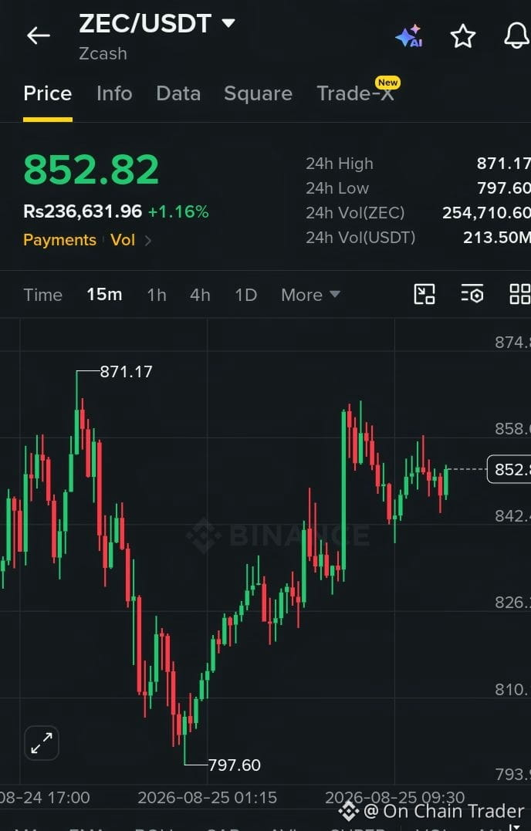Image resolution: width=531 pixels, height=831 pixels.
Task: Open the Trade-X tab
Action: 356,94
